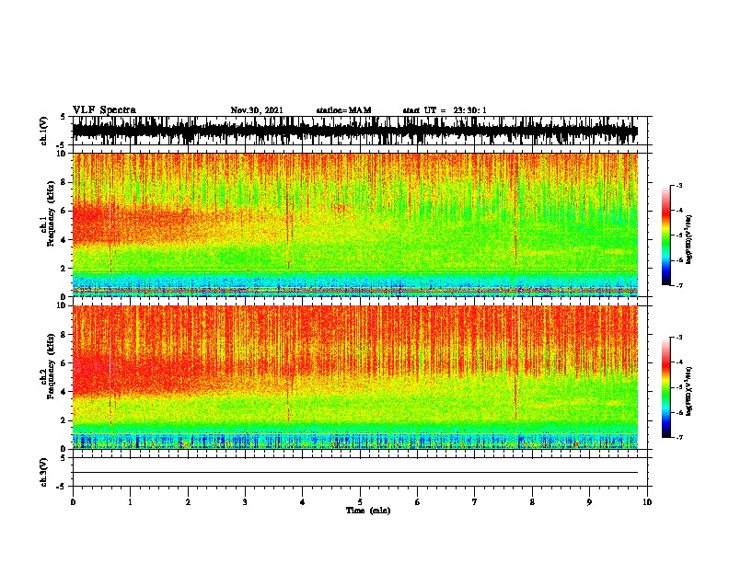Click the 'Time (min)' axis label

[x=368, y=511]
